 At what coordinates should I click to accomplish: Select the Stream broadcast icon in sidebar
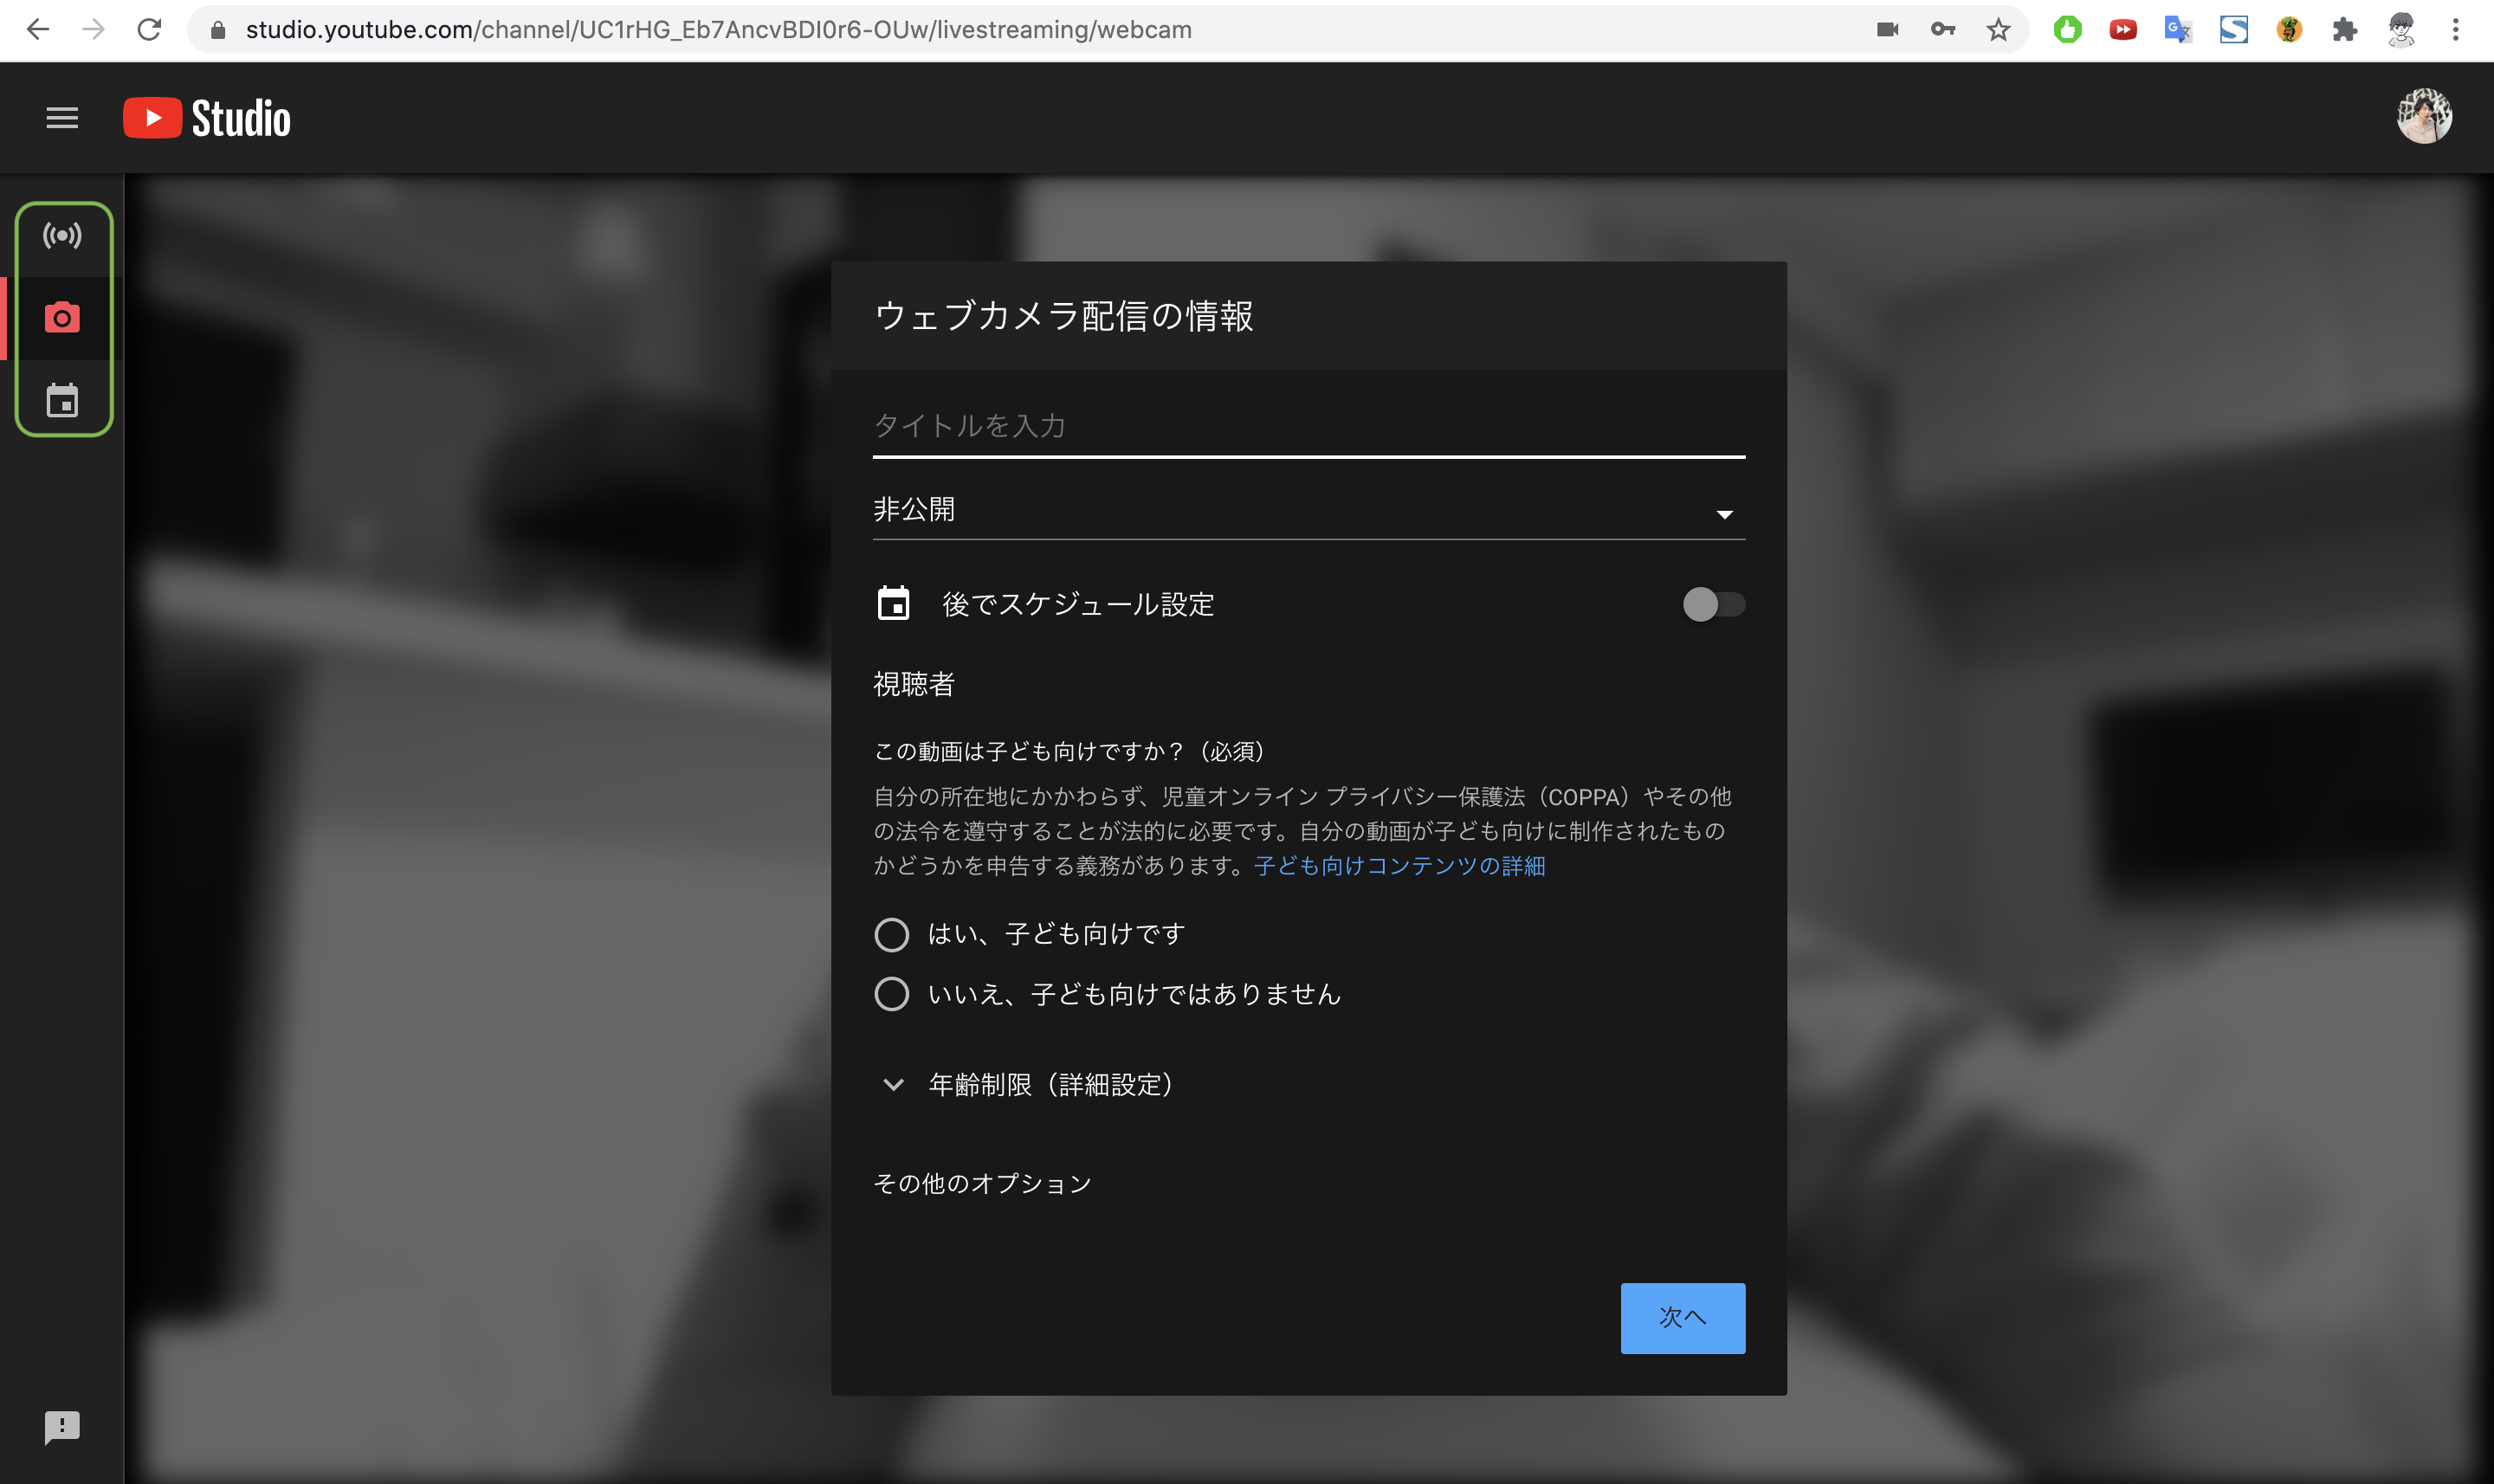pyautogui.click(x=62, y=236)
